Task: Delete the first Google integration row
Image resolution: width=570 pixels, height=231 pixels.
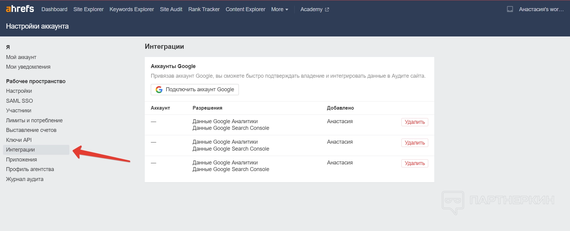Action: click(x=414, y=122)
